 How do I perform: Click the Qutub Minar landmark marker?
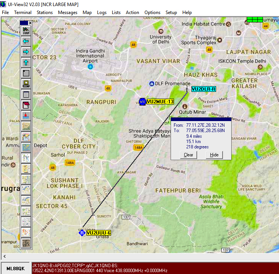185,106
